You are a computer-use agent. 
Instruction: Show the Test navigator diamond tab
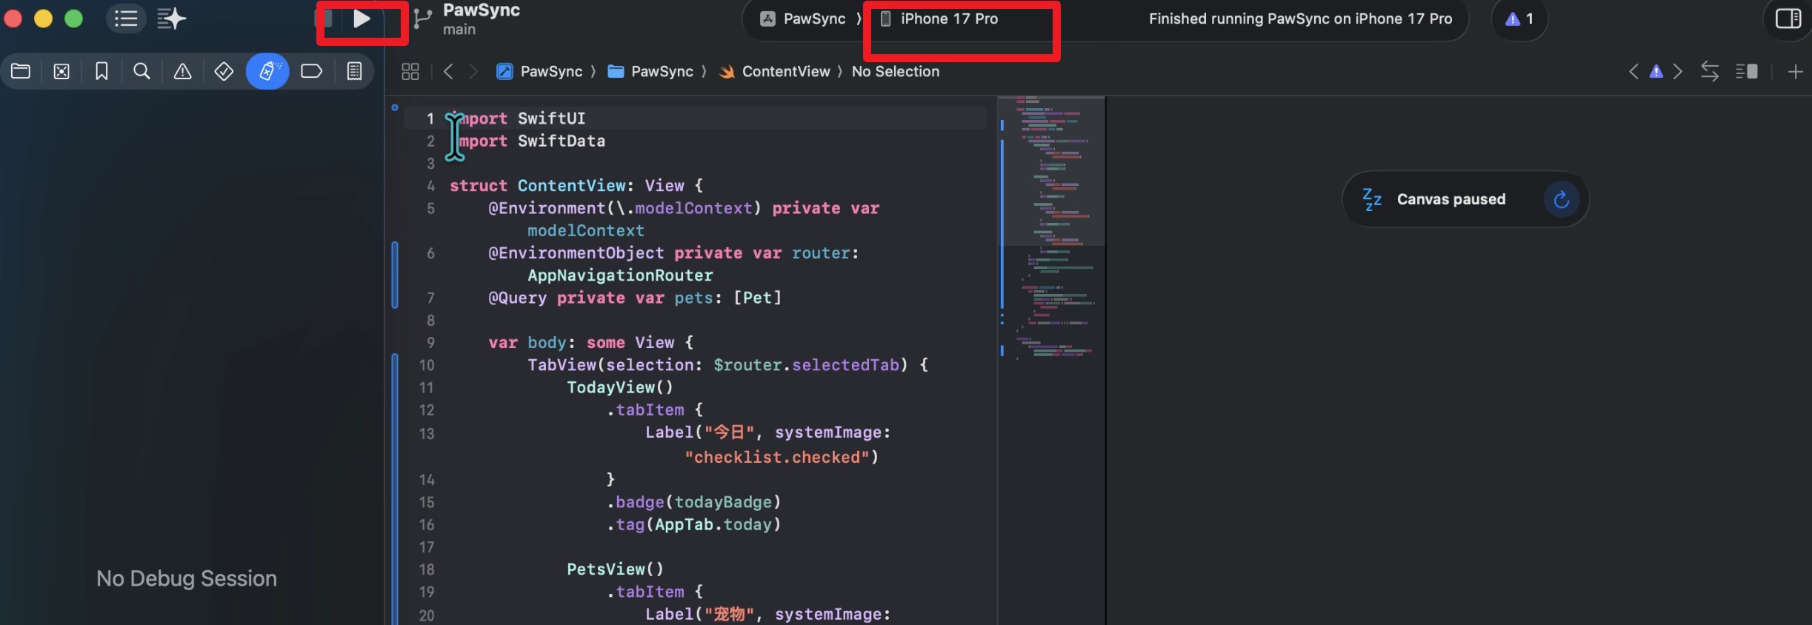224,71
